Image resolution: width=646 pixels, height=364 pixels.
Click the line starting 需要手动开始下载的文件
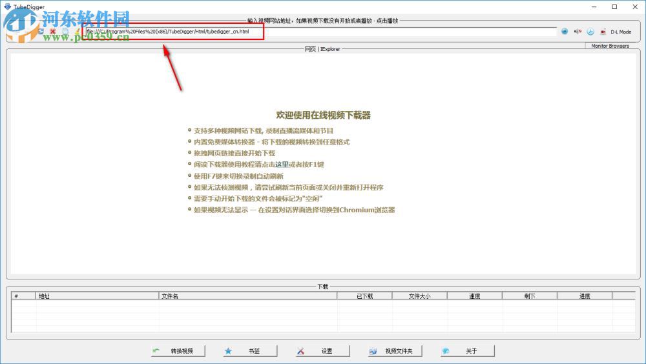[x=258, y=199]
